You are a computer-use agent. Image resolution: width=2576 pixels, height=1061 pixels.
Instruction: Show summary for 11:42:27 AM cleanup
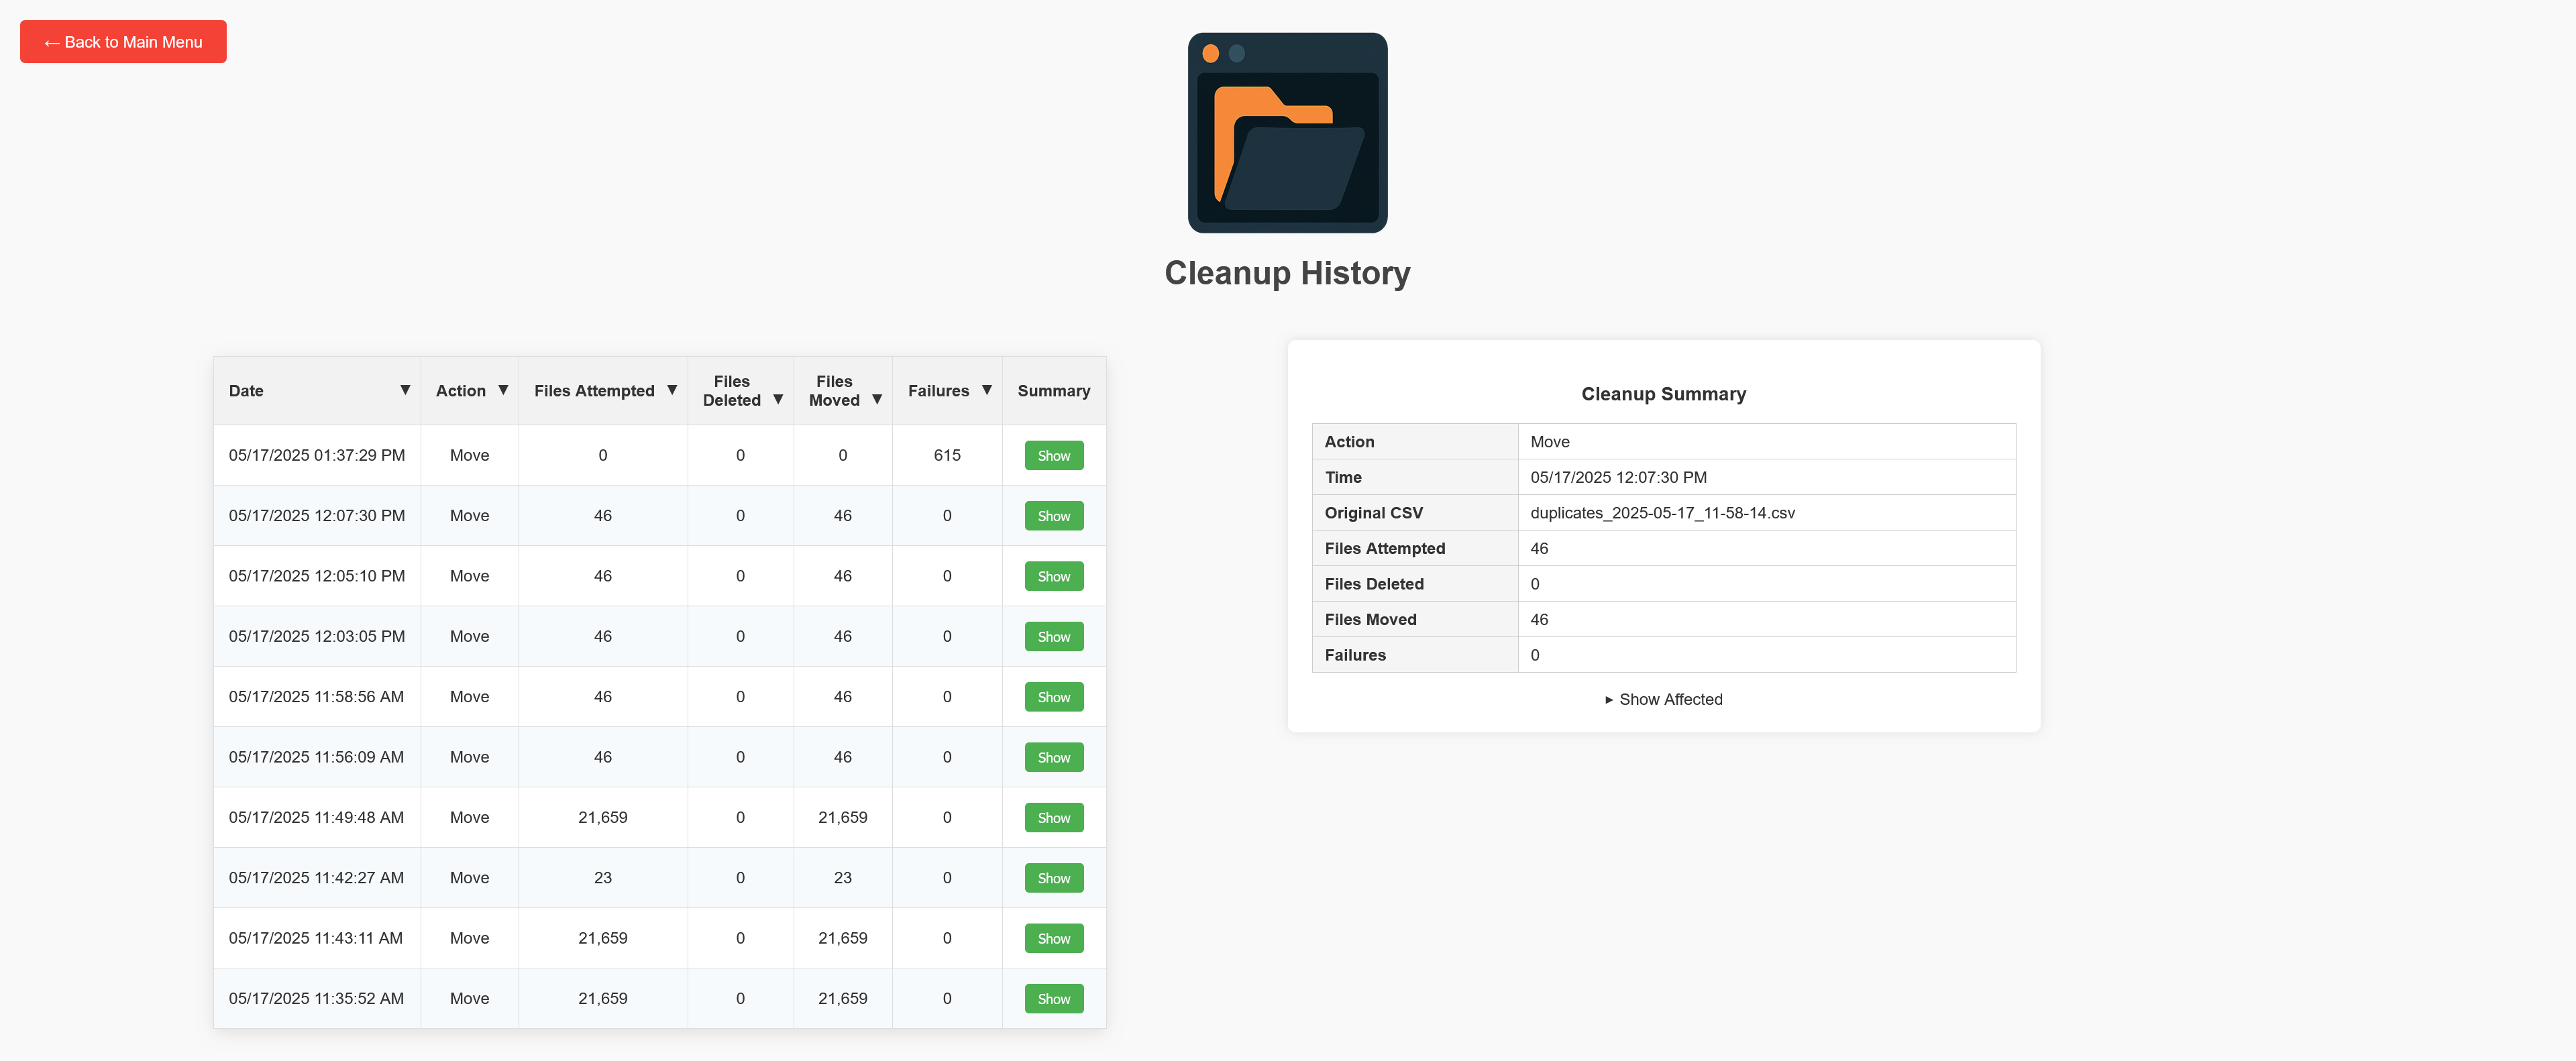[x=1053, y=878]
